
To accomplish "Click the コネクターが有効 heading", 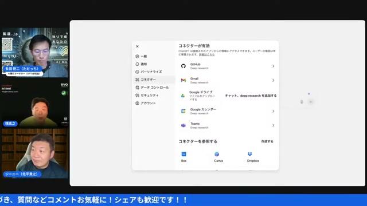I will coord(194,46).
